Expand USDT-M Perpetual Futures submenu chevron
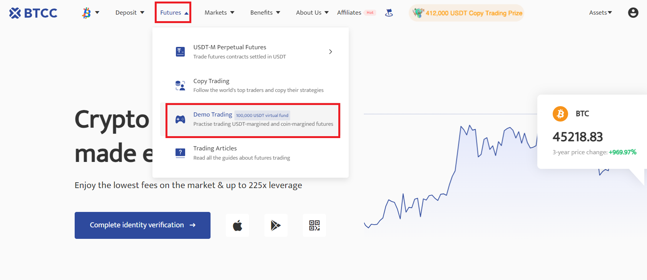 (331, 52)
